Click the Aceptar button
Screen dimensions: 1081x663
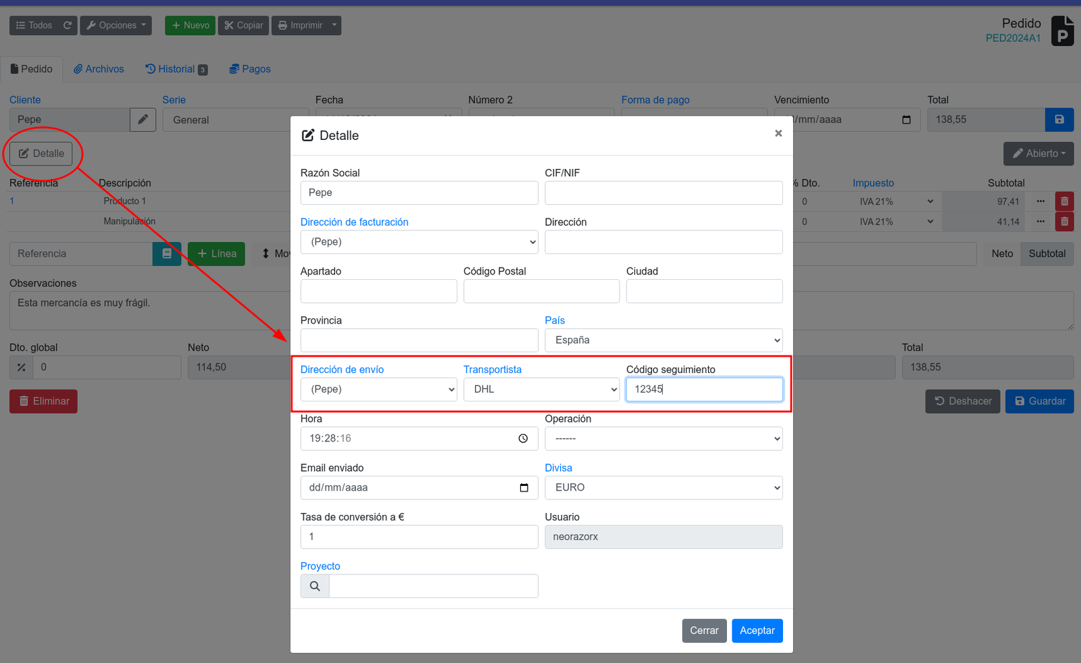click(x=757, y=631)
